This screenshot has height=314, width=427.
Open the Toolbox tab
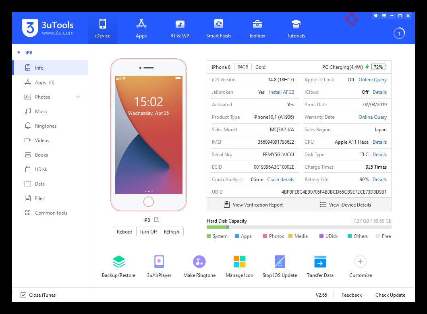257,28
